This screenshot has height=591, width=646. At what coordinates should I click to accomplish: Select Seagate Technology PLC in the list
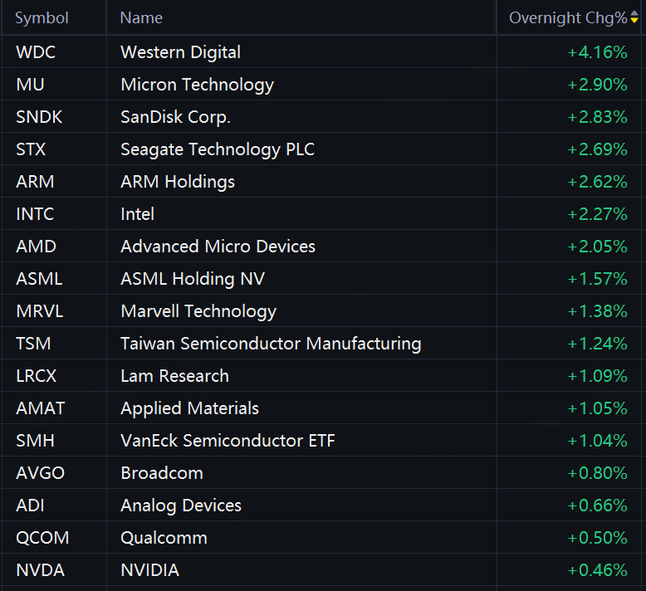(217, 149)
